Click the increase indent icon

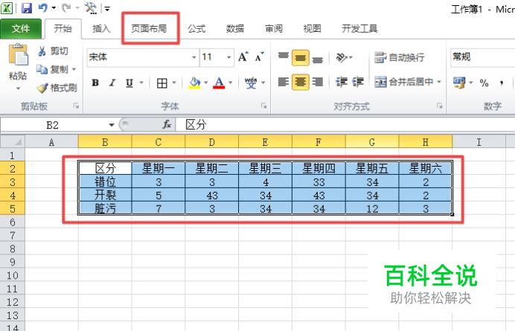click(x=358, y=82)
